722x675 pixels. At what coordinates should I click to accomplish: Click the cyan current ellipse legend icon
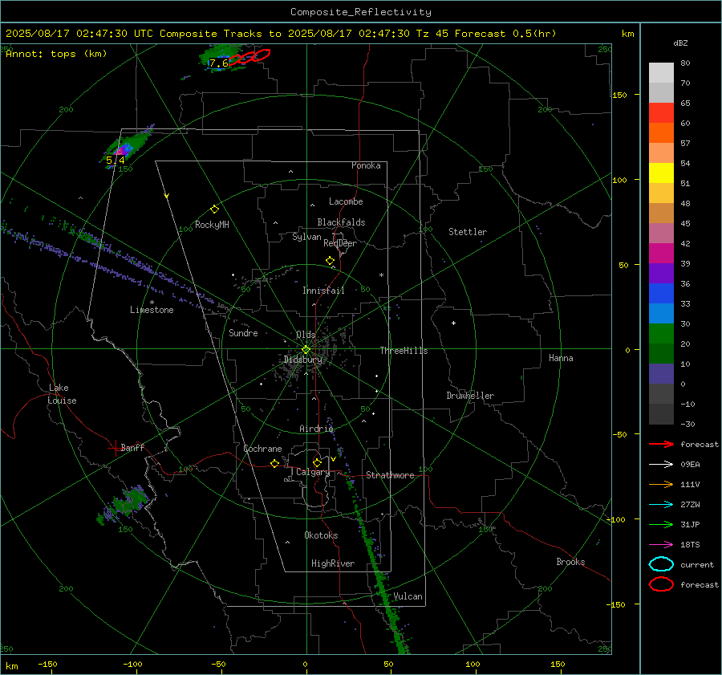[661, 564]
